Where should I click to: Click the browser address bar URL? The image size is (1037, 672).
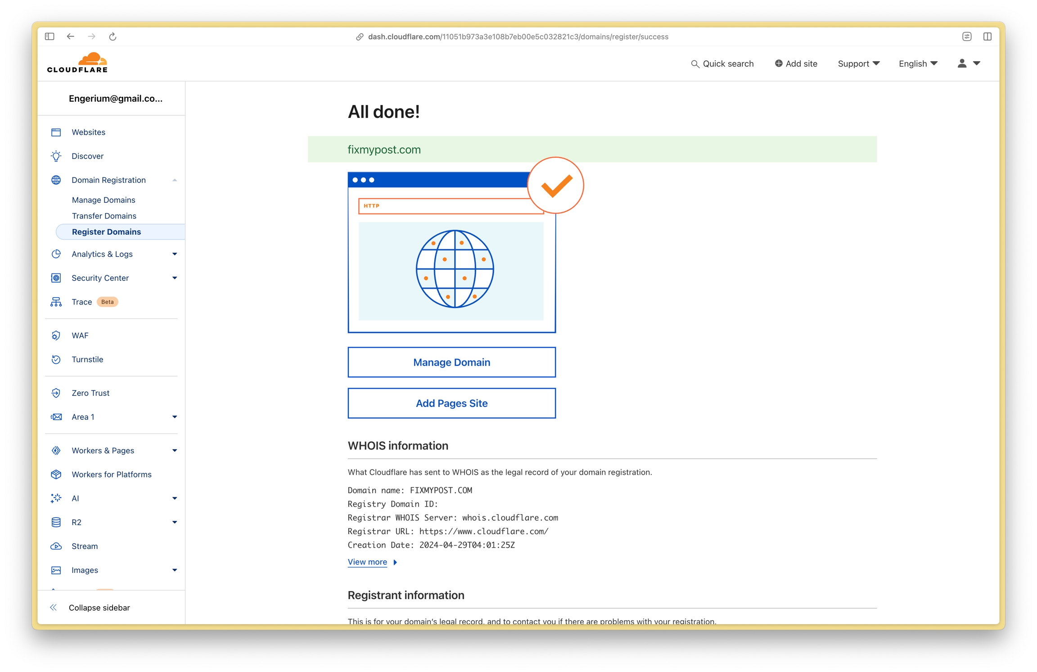[518, 37]
